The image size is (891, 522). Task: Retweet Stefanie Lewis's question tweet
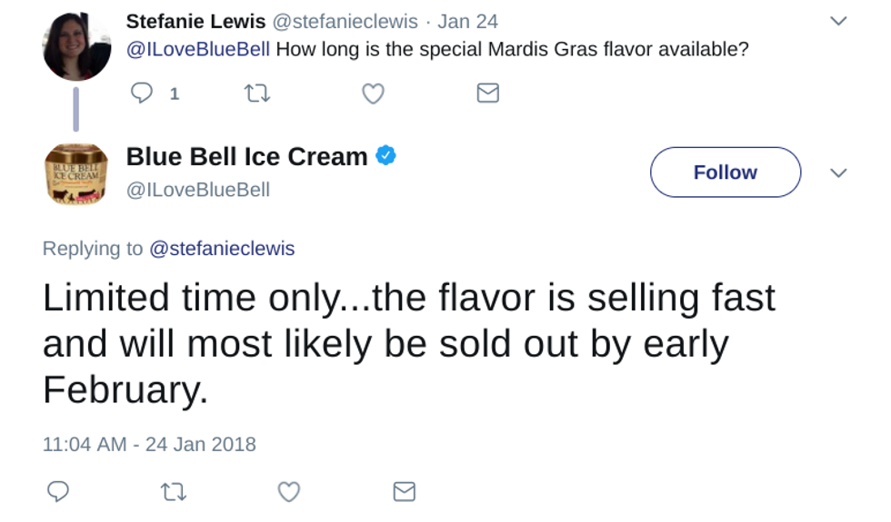coord(257,93)
